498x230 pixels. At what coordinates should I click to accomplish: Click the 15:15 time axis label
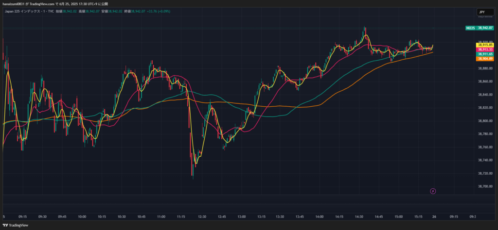tap(418, 217)
